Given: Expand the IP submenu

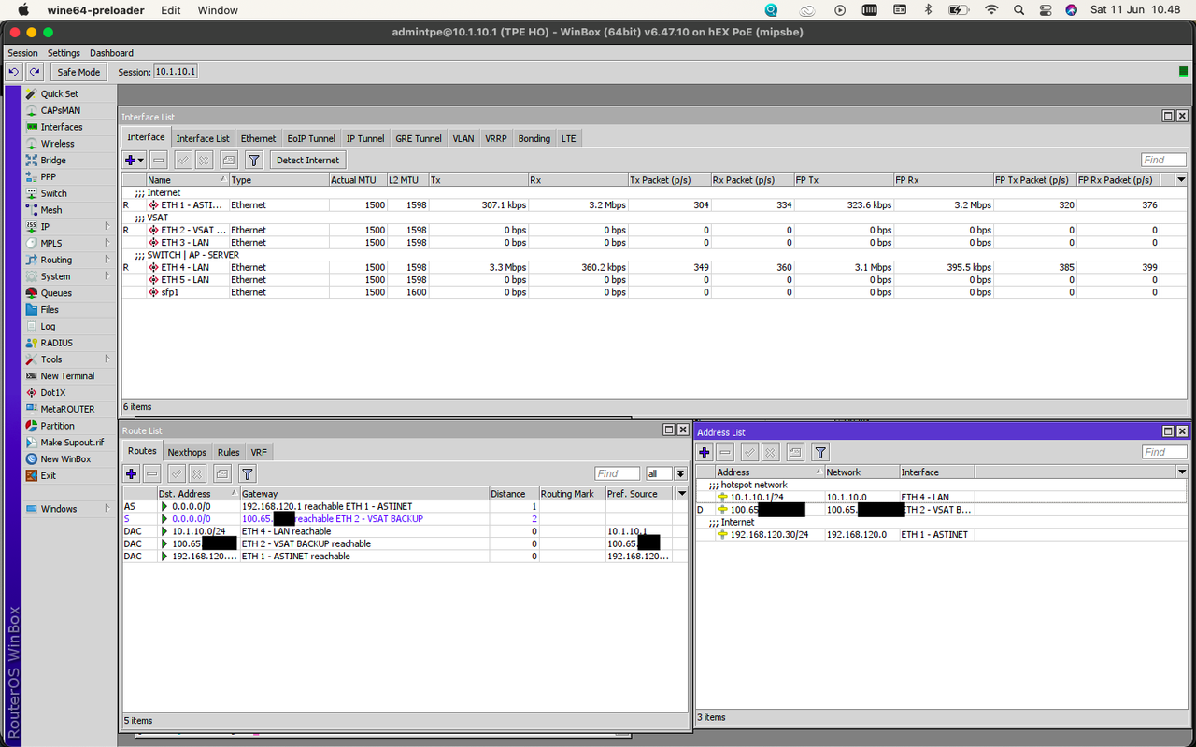Looking at the screenshot, I should 107,227.
